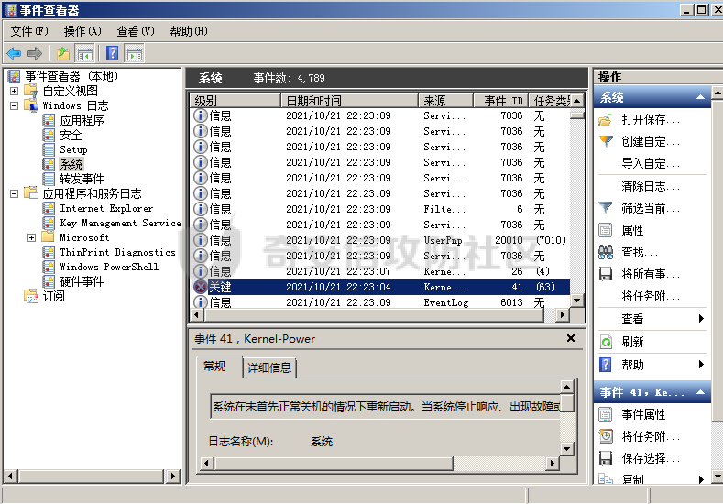Screen dimensions: 723x504
Task: Click the 创建自定 filter icon action
Action: pyautogui.click(x=606, y=141)
